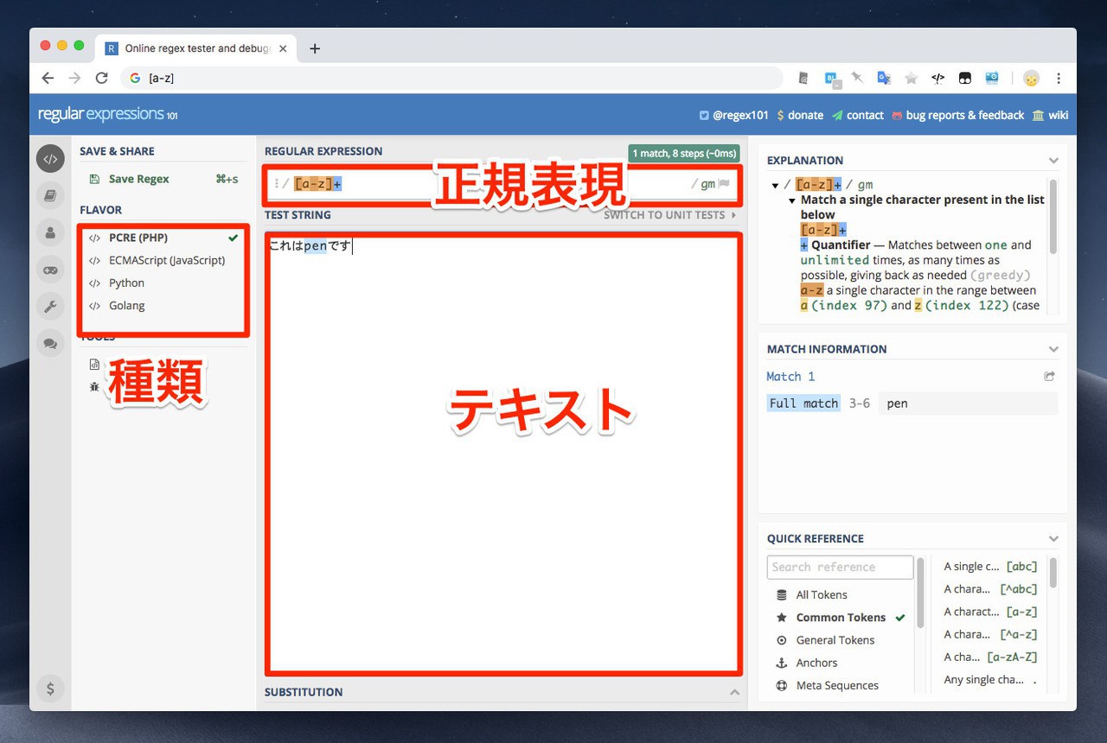Click the match count status badge

(684, 153)
